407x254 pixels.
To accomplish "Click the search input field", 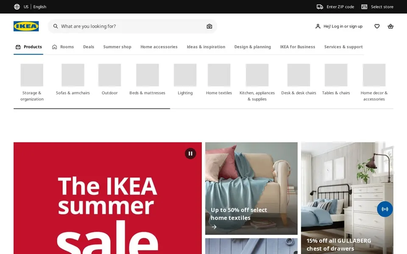I will pyautogui.click(x=132, y=26).
